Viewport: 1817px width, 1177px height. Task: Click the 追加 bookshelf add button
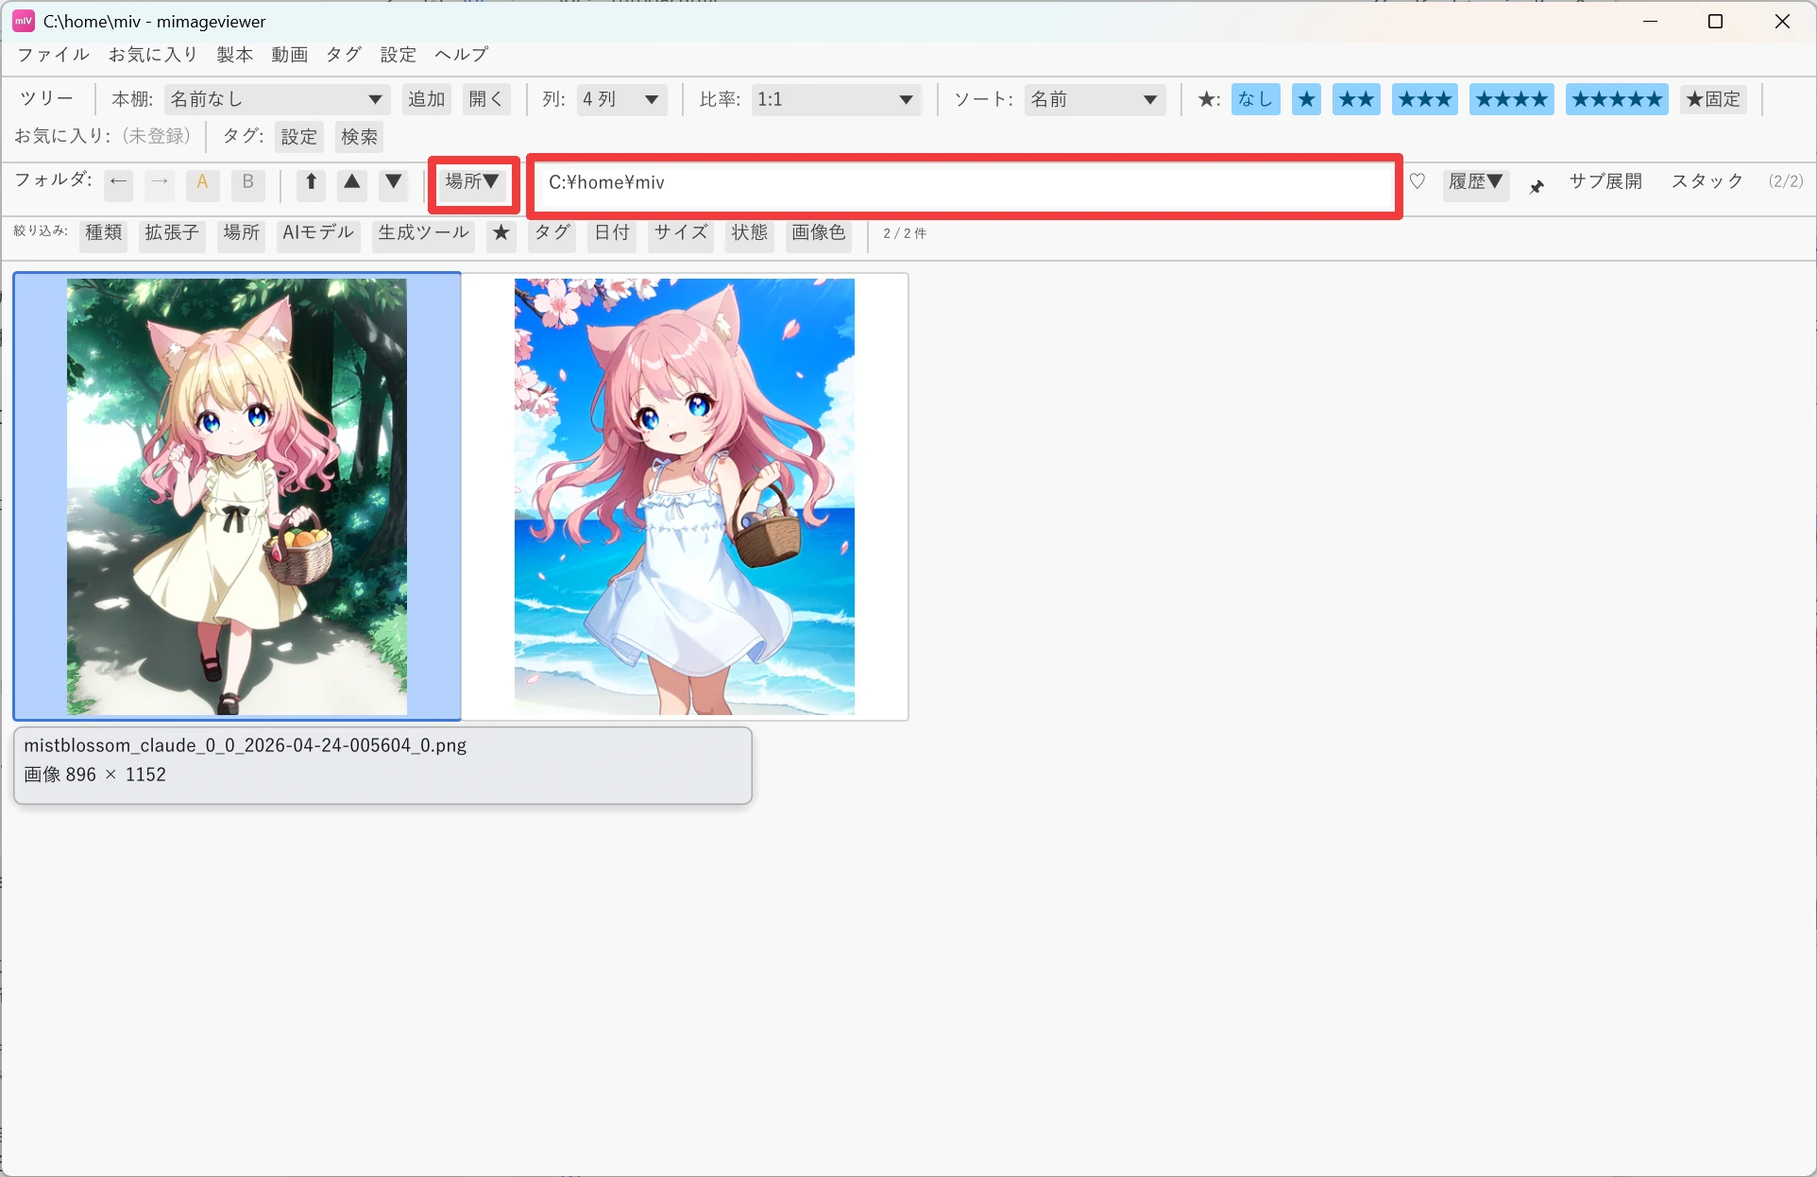(427, 99)
